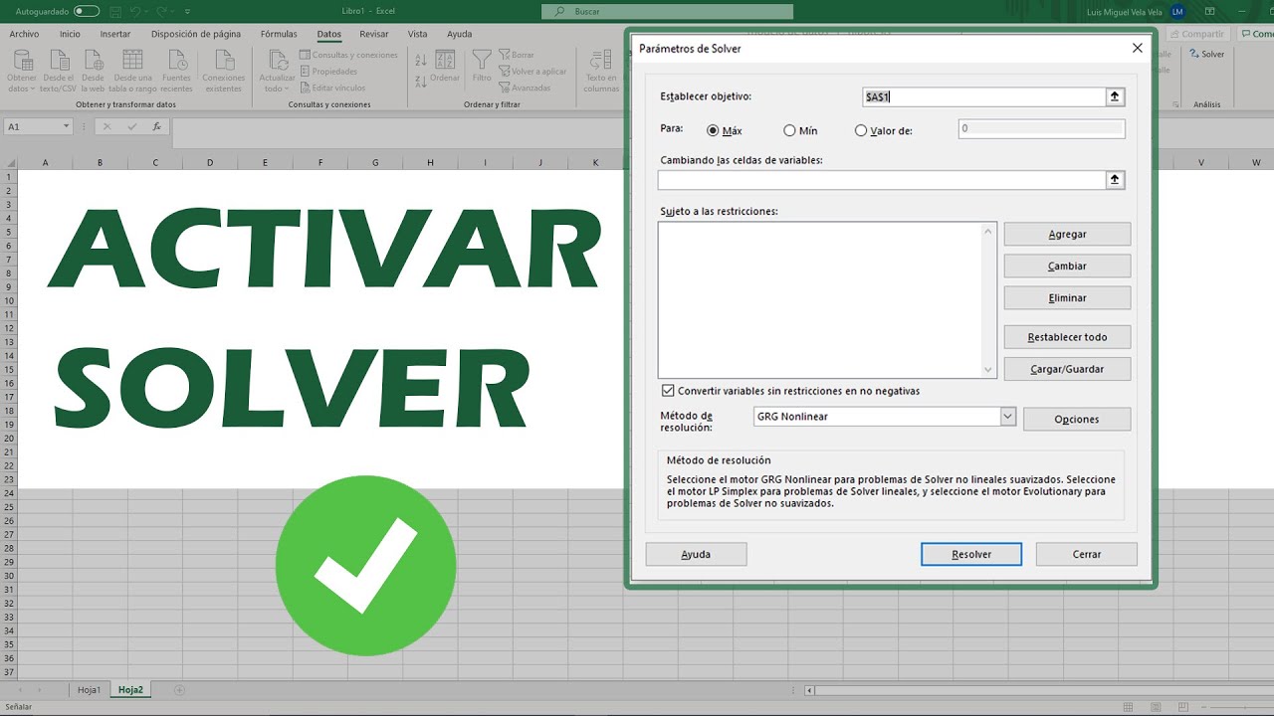
Task: Select the Valor de radio button
Action: (861, 130)
